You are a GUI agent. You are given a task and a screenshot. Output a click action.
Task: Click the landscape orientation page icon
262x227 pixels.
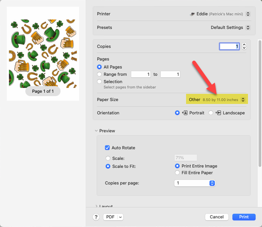point(218,113)
